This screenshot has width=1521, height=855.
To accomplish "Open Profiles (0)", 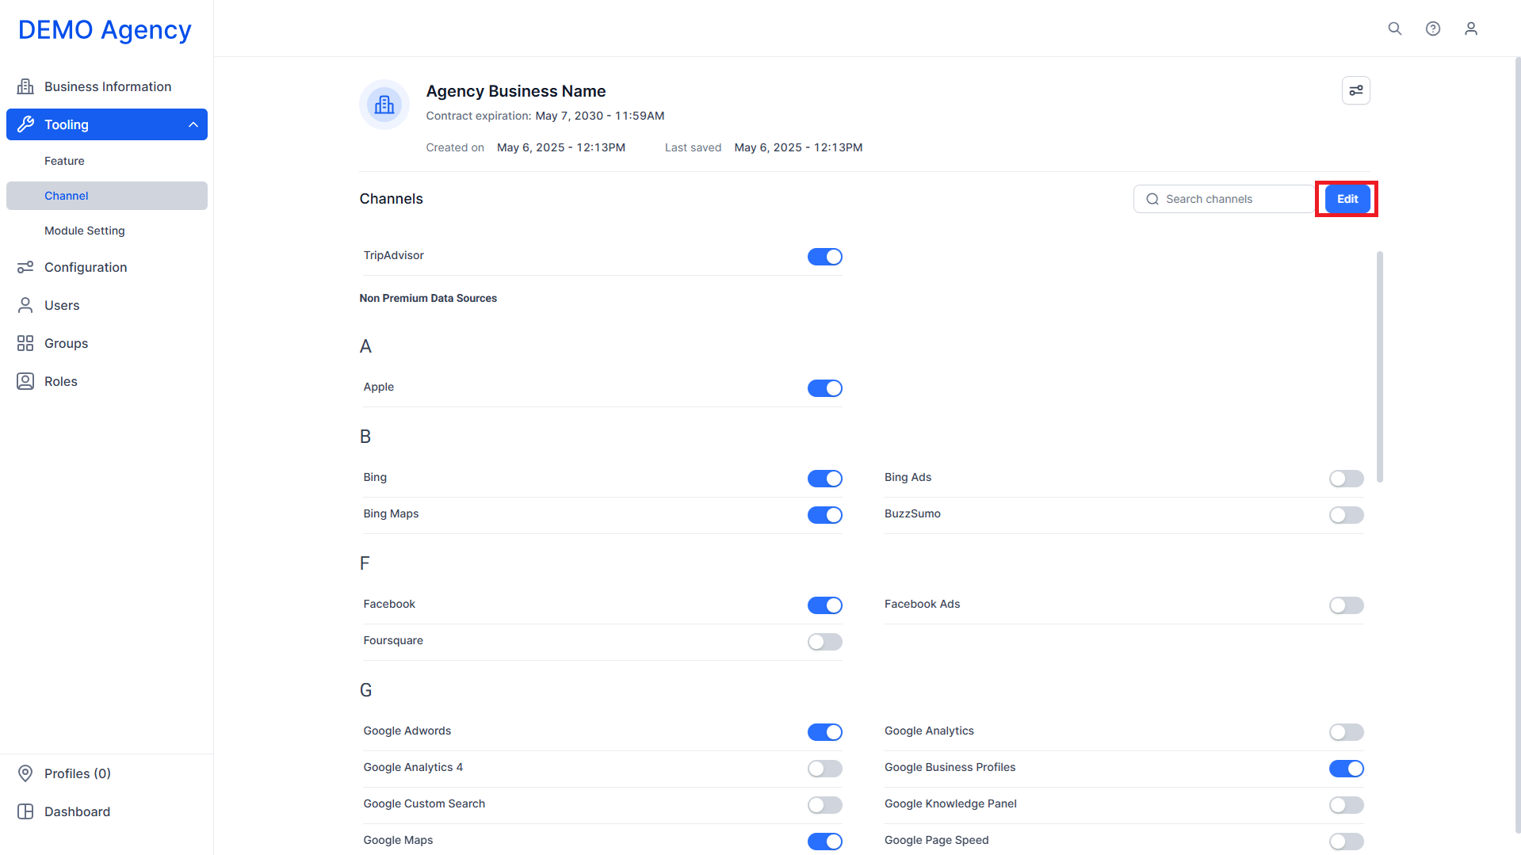I will [x=107, y=773].
